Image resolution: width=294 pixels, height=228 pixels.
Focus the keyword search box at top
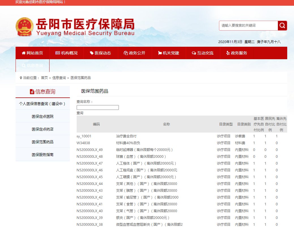248,25
